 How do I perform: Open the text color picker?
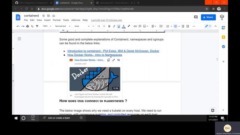coord(124,26)
